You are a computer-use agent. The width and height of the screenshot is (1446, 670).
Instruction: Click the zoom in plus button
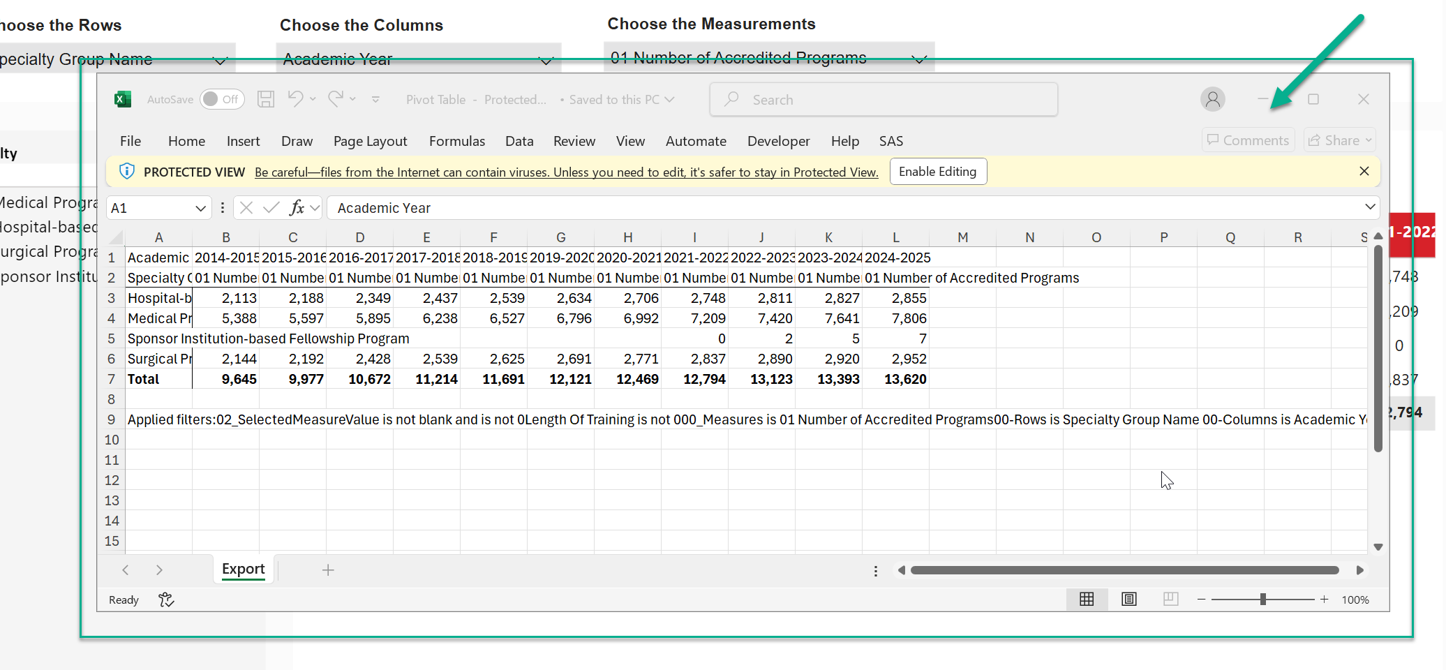coord(1324,600)
